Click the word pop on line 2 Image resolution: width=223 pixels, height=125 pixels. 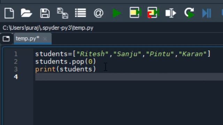click(x=78, y=62)
